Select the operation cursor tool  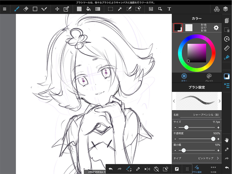click(160, 9)
